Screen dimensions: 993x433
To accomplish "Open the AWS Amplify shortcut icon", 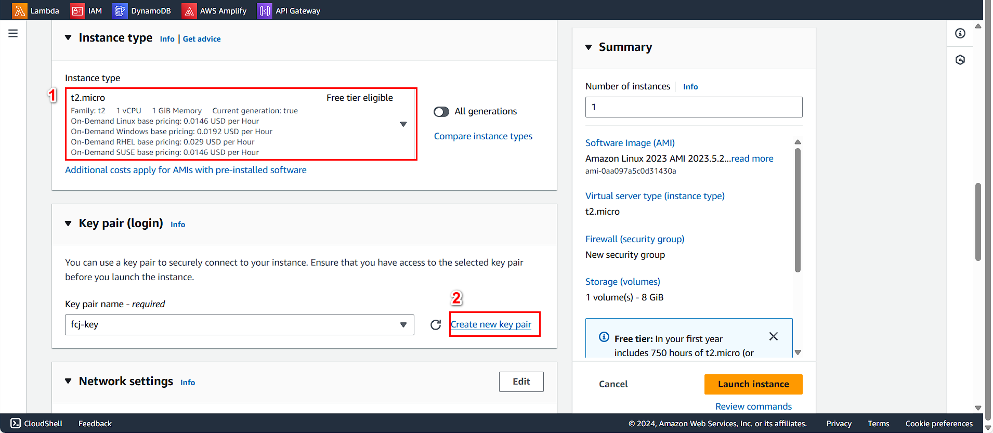I will coord(189,10).
